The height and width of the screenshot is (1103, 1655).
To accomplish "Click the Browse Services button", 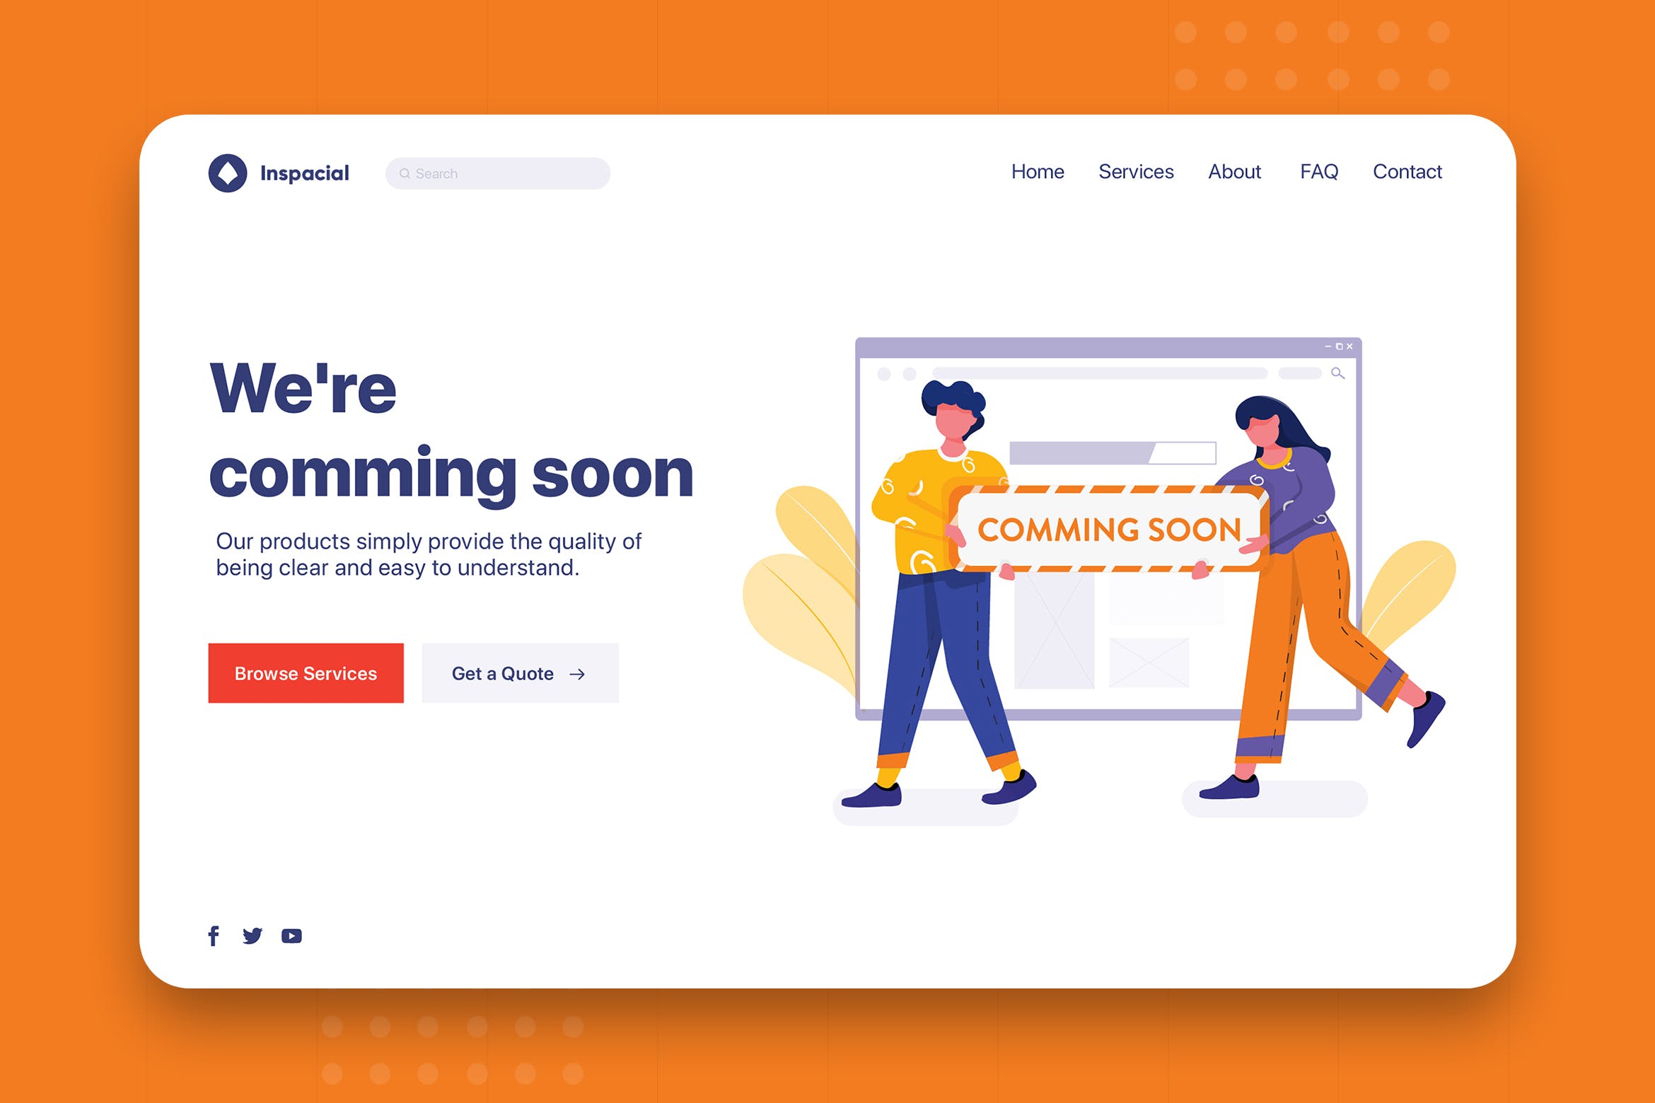I will [308, 672].
